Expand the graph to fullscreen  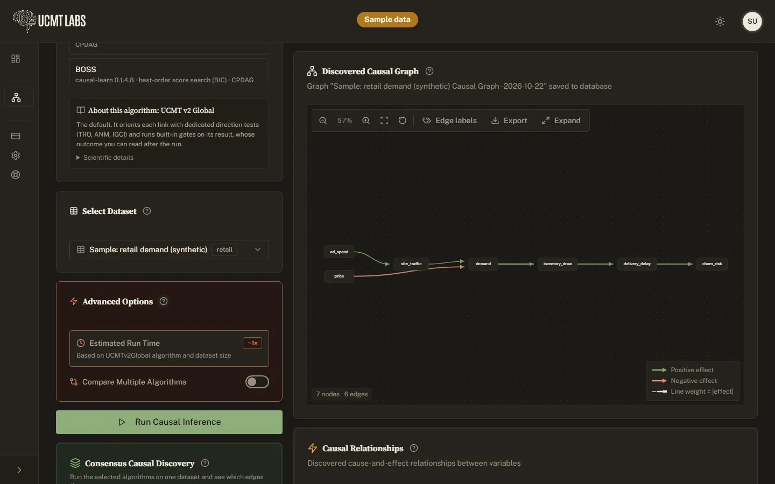tap(561, 120)
